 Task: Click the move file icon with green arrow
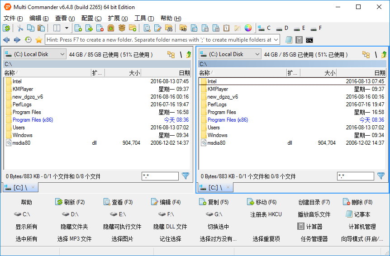(89, 28)
